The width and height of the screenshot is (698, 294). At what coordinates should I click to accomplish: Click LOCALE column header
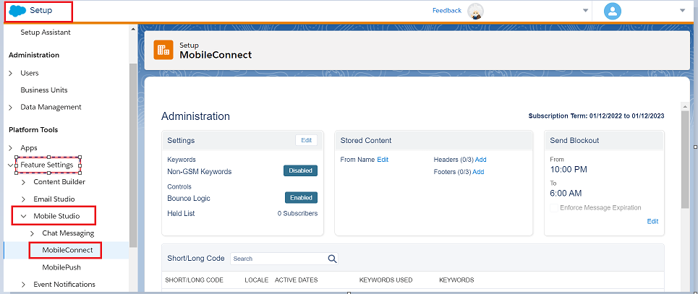click(256, 280)
